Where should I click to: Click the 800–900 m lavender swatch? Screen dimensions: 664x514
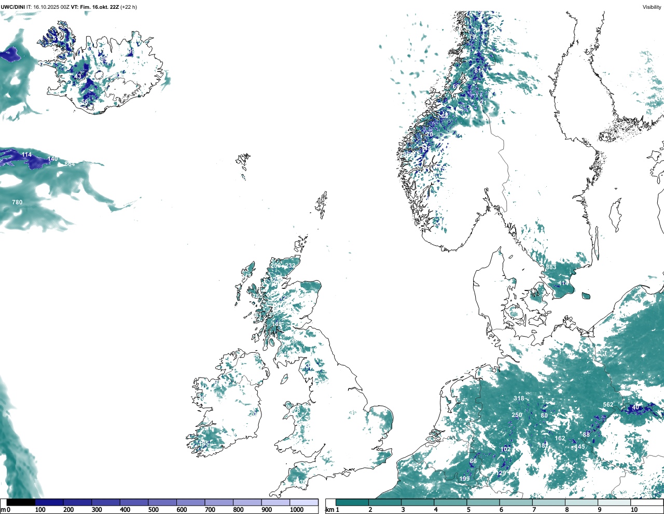(247, 502)
